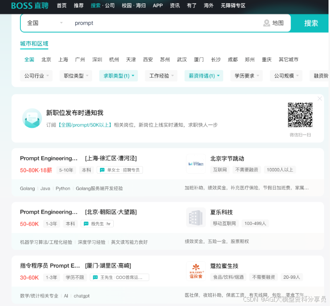Open 北京字节跳动 company logo
330x306 pixels.
coord(196,164)
